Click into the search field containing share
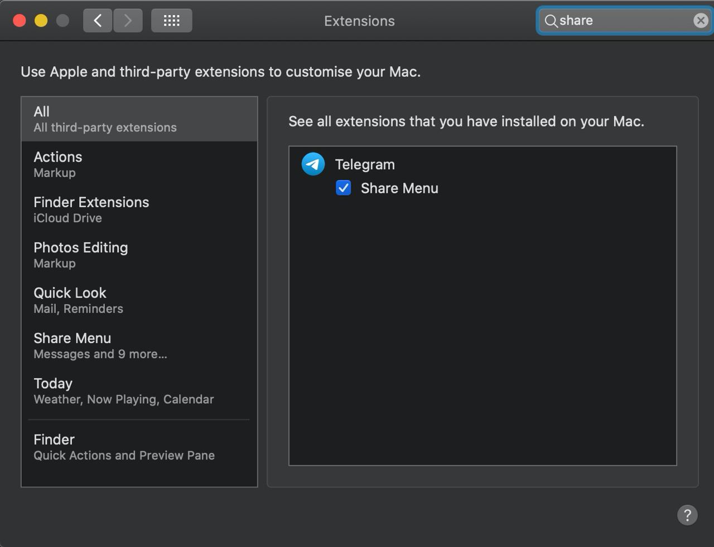714x547 pixels. coord(625,21)
